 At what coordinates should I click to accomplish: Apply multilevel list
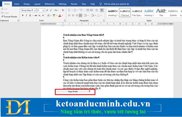(x=81, y=10)
